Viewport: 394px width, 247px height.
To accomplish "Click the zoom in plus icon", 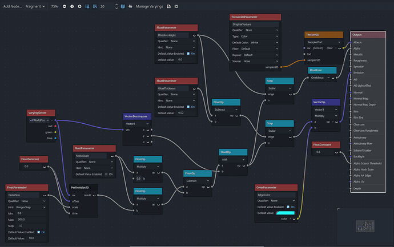I will (79, 6).
